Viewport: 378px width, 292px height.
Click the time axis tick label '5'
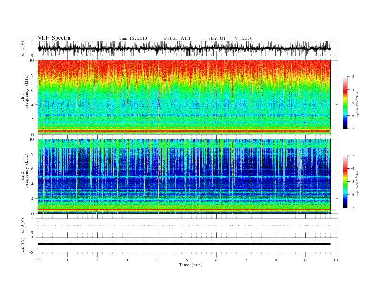187,260
